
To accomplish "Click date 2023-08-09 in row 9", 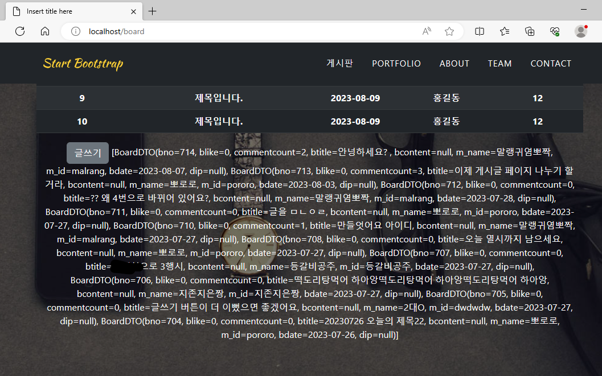I will click(x=355, y=98).
